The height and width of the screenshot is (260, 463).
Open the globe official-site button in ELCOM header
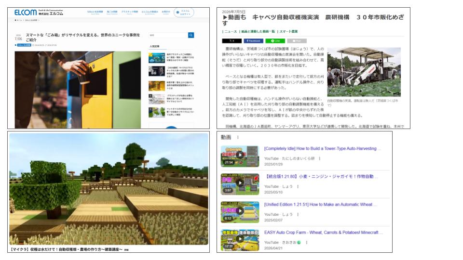[184, 13]
